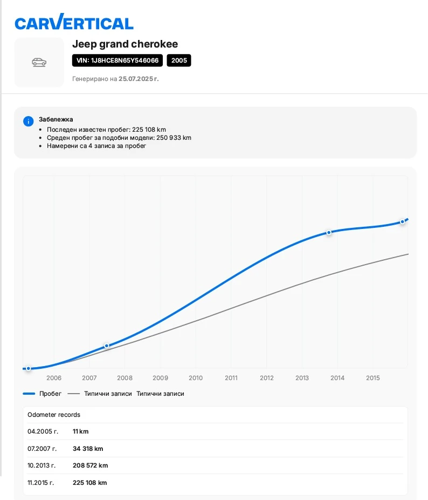The image size is (428, 500).
Task: Click the blue info icon beside Забележка
Action: point(29,121)
